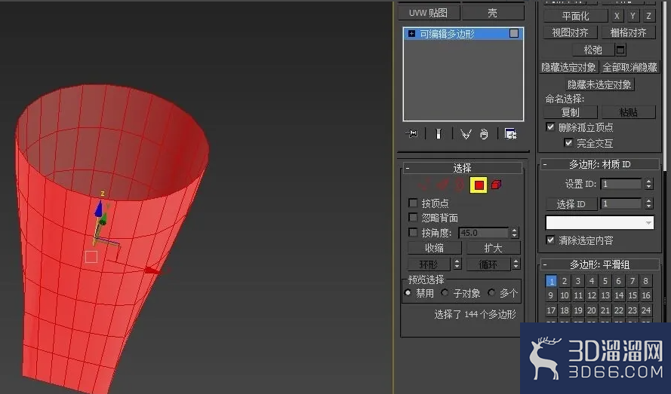Click the Z planarize button
The image size is (671, 394).
pyautogui.click(x=649, y=17)
